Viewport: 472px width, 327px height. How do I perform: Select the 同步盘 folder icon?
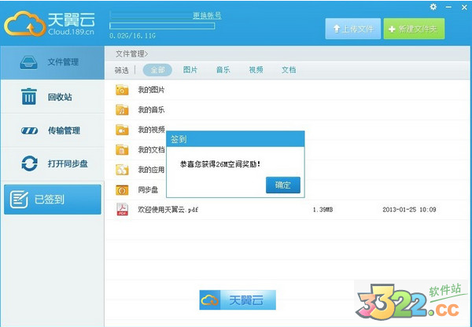[x=122, y=189]
